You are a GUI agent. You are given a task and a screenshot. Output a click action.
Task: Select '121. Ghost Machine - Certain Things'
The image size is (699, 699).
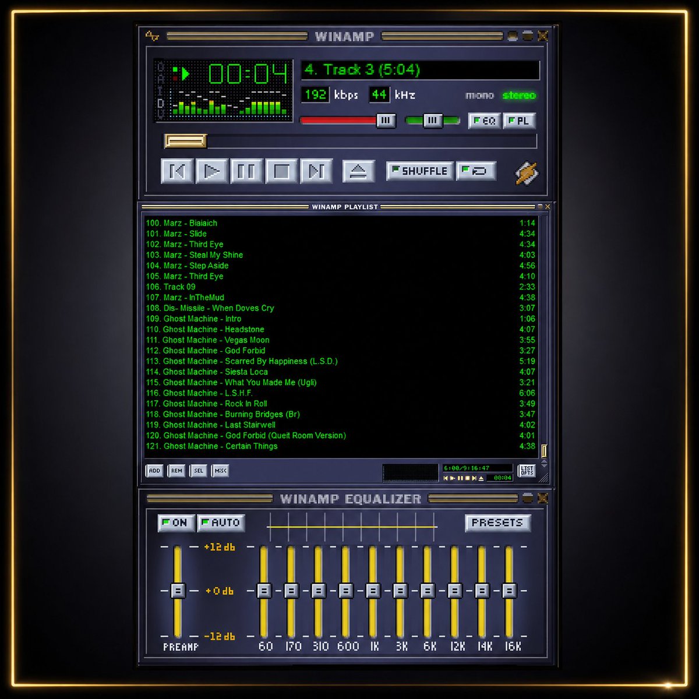pyautogui.click(x=340, y=446)
